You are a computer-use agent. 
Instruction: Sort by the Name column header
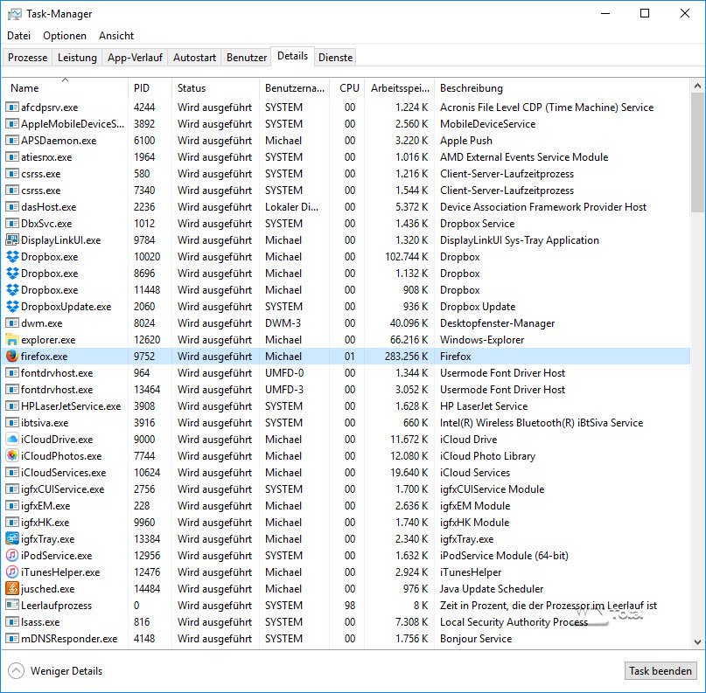[66, 88]
